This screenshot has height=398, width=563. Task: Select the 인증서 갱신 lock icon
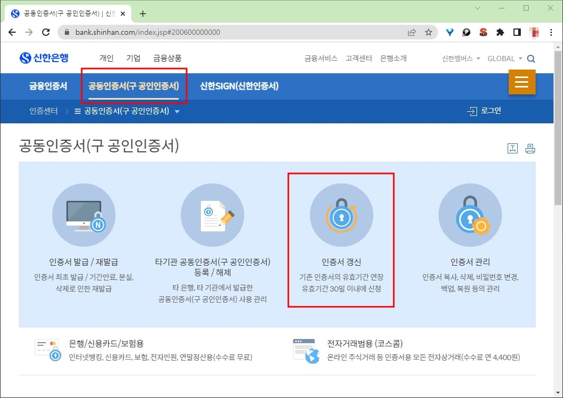[341, 215]
